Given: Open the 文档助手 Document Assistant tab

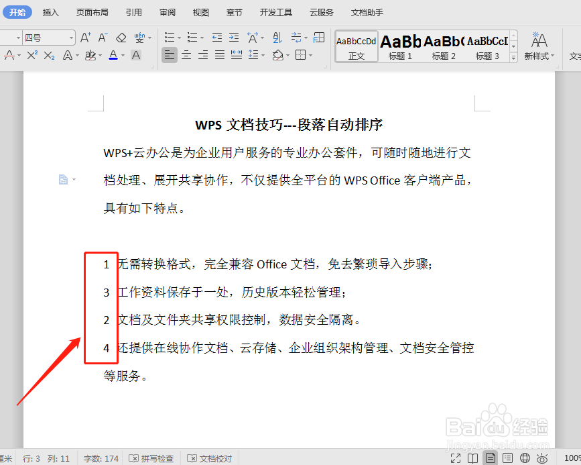Looking at the screenshot, I should pyautogui.click(x=367, y=13).
